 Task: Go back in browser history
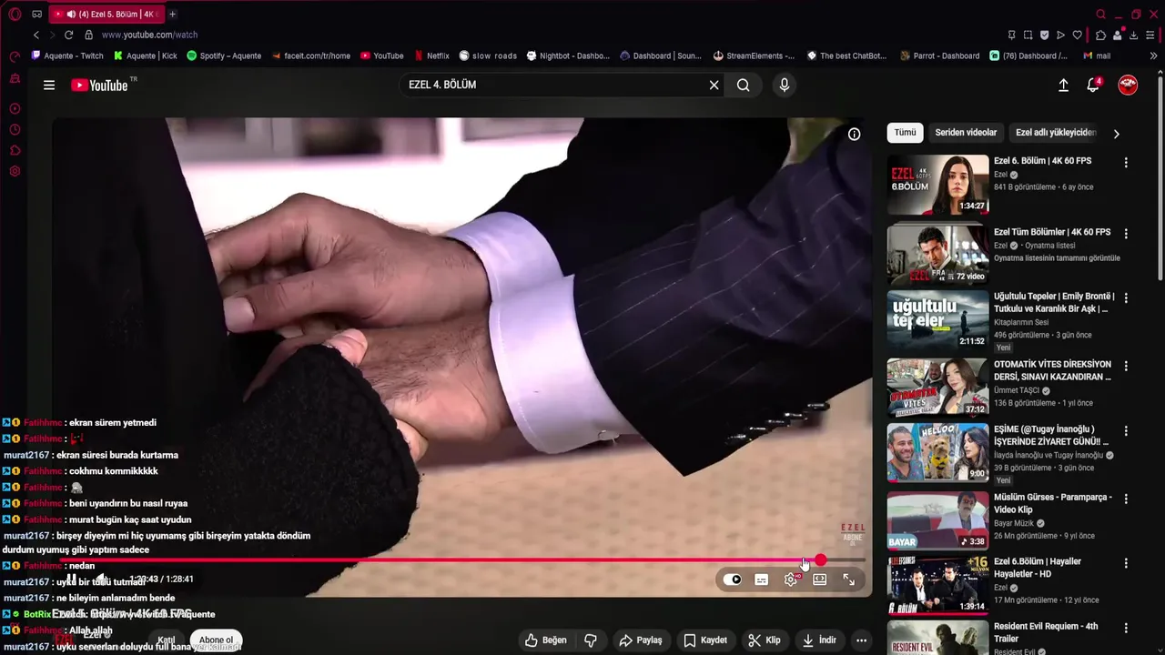pos(36,35)
